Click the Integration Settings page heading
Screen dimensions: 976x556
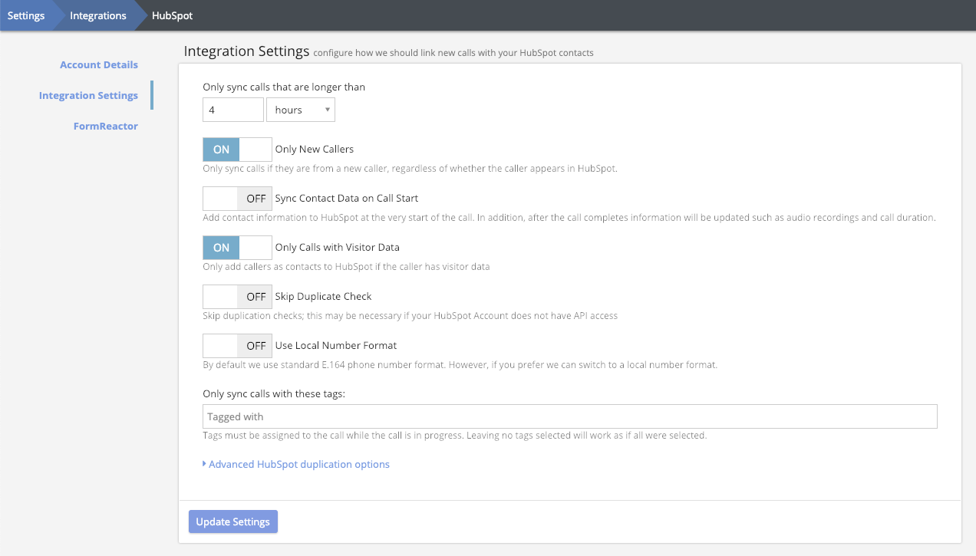tap(246, 52)
